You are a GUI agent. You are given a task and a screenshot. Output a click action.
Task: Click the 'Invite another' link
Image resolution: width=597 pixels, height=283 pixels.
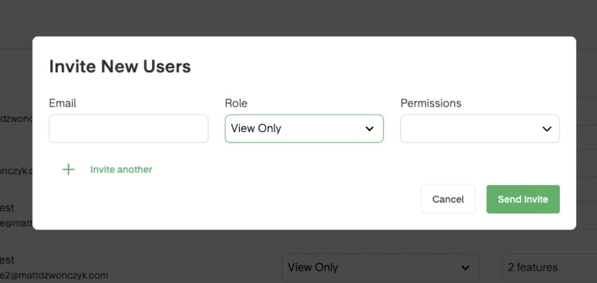tap(121, 170)
